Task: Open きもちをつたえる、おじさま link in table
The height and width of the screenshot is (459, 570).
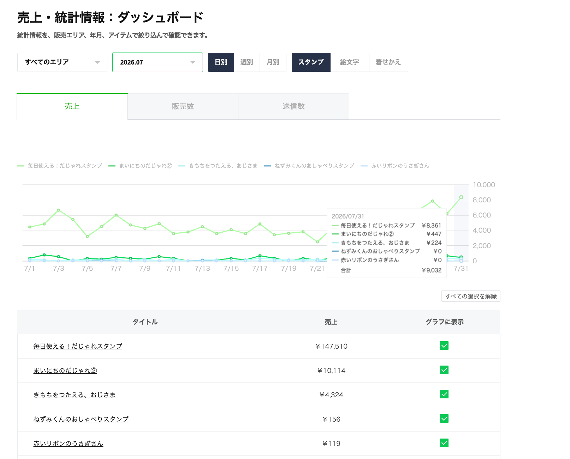Action: (75, 395)
